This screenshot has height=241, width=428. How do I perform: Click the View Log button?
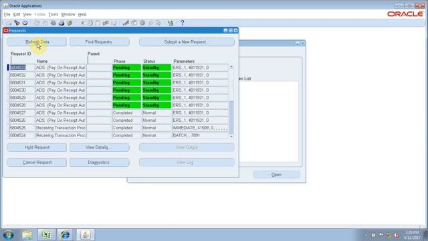(x=187, y=162)
